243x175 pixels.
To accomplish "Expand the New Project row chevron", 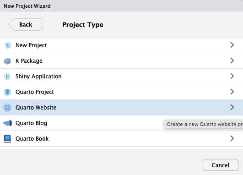I will (232, 45).
